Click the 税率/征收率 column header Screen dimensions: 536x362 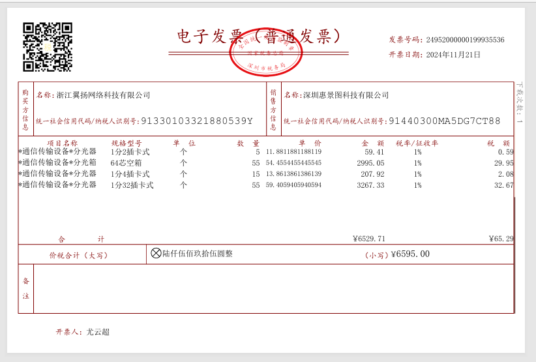point(417,143)
